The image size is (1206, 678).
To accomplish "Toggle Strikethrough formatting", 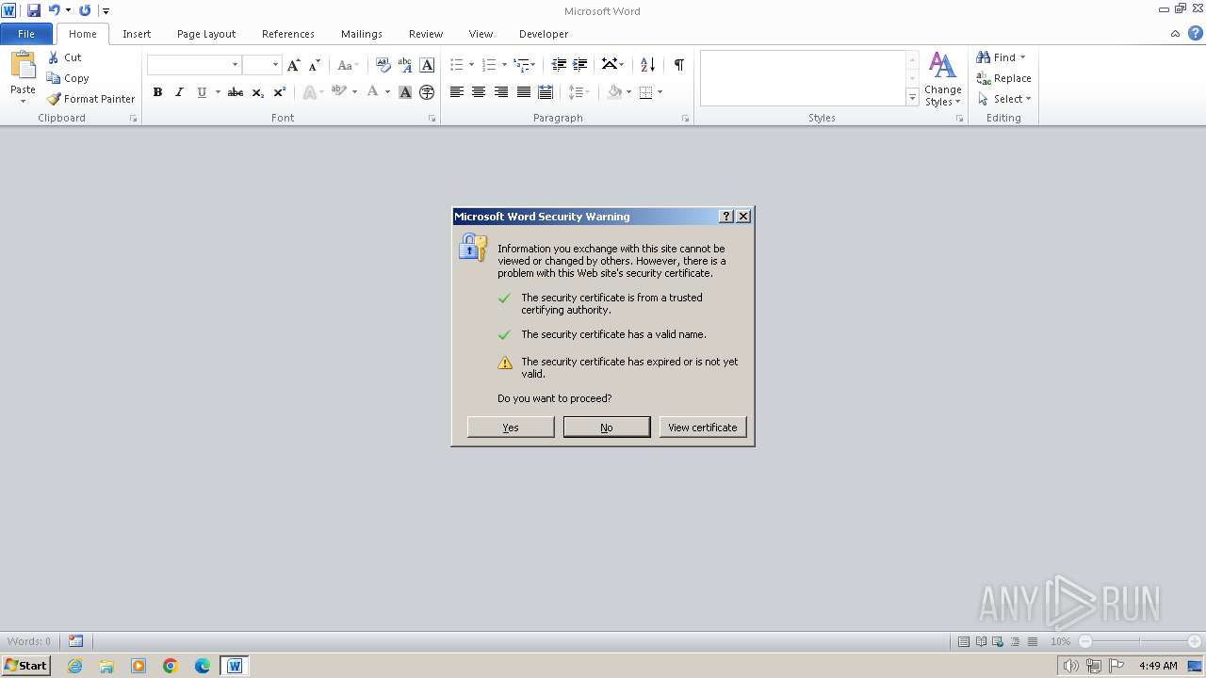I will pos(236,92).
